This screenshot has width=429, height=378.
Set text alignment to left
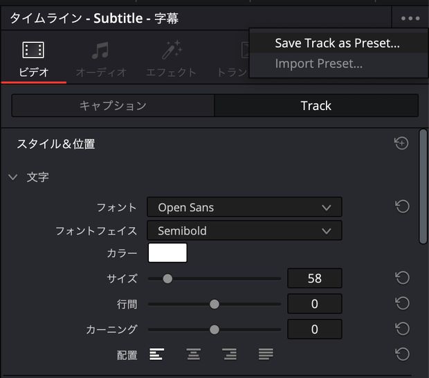point(157,354)
